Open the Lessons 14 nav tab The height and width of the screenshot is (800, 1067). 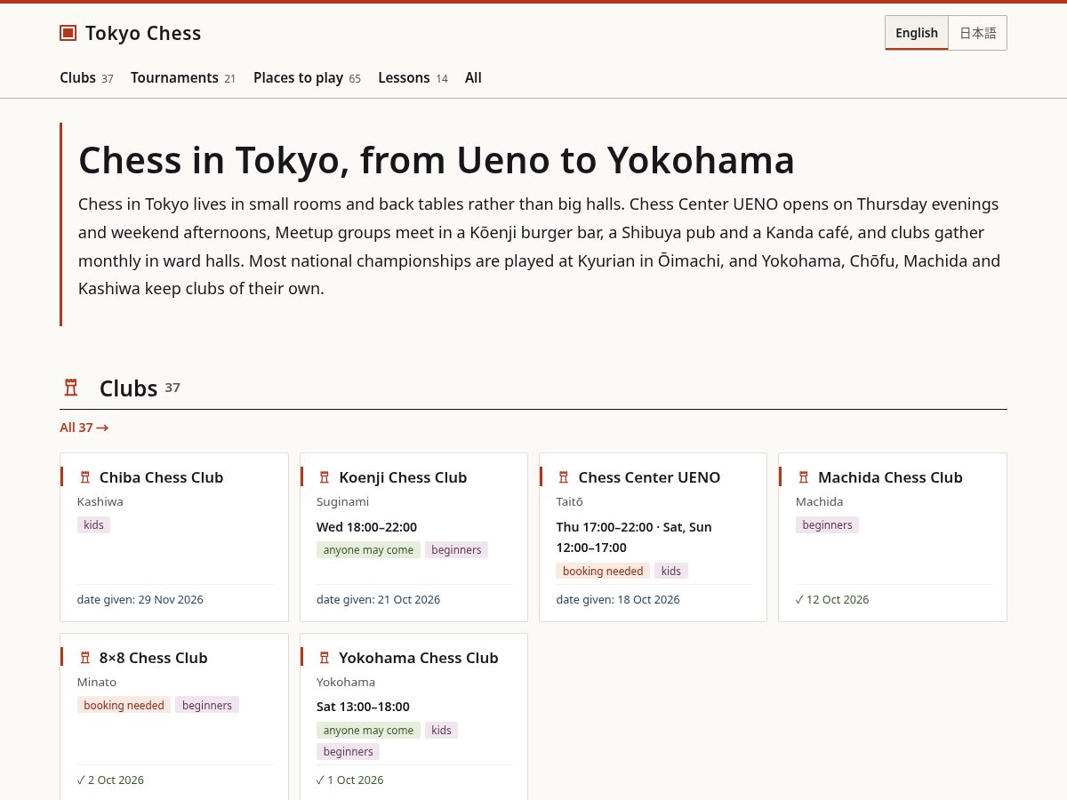[x=413, y=77]
